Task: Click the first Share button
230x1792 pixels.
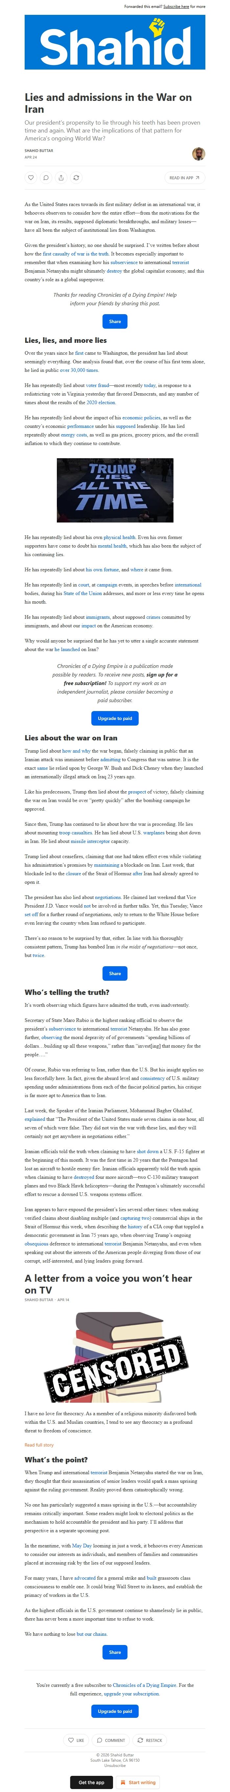Action: point(115,321)
